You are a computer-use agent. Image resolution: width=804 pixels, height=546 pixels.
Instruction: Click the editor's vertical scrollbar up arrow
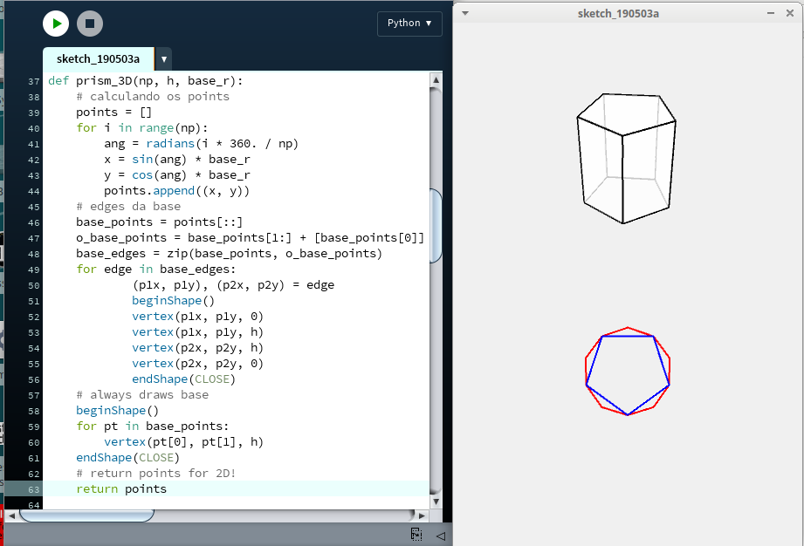[436, 80]
